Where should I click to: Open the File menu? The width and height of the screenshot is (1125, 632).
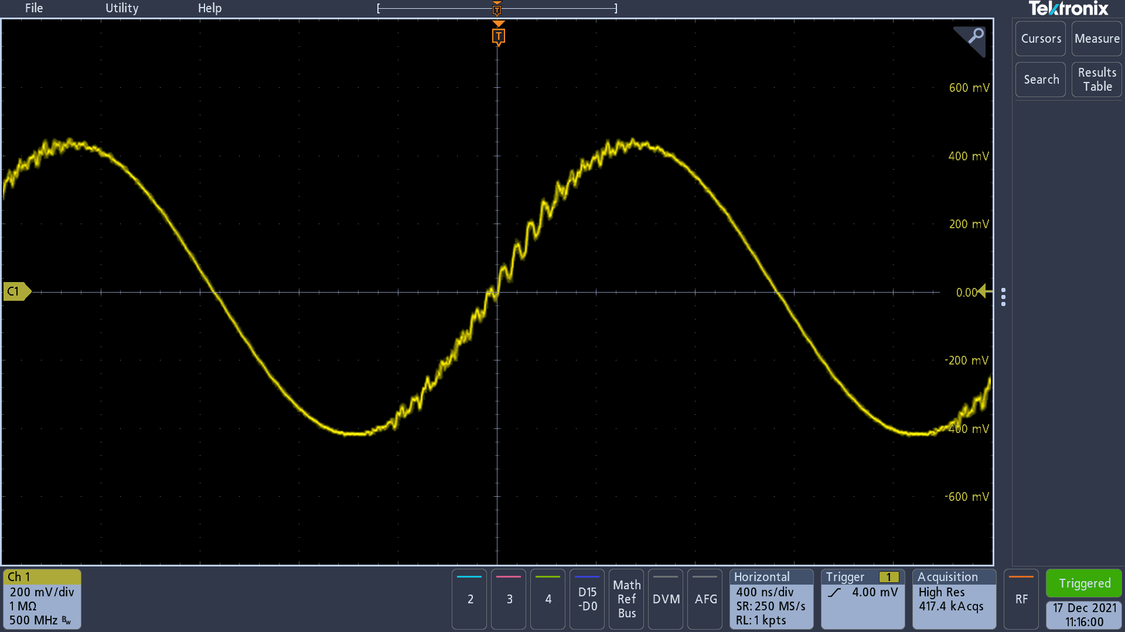pyautogui.click(x=33, y=8)
